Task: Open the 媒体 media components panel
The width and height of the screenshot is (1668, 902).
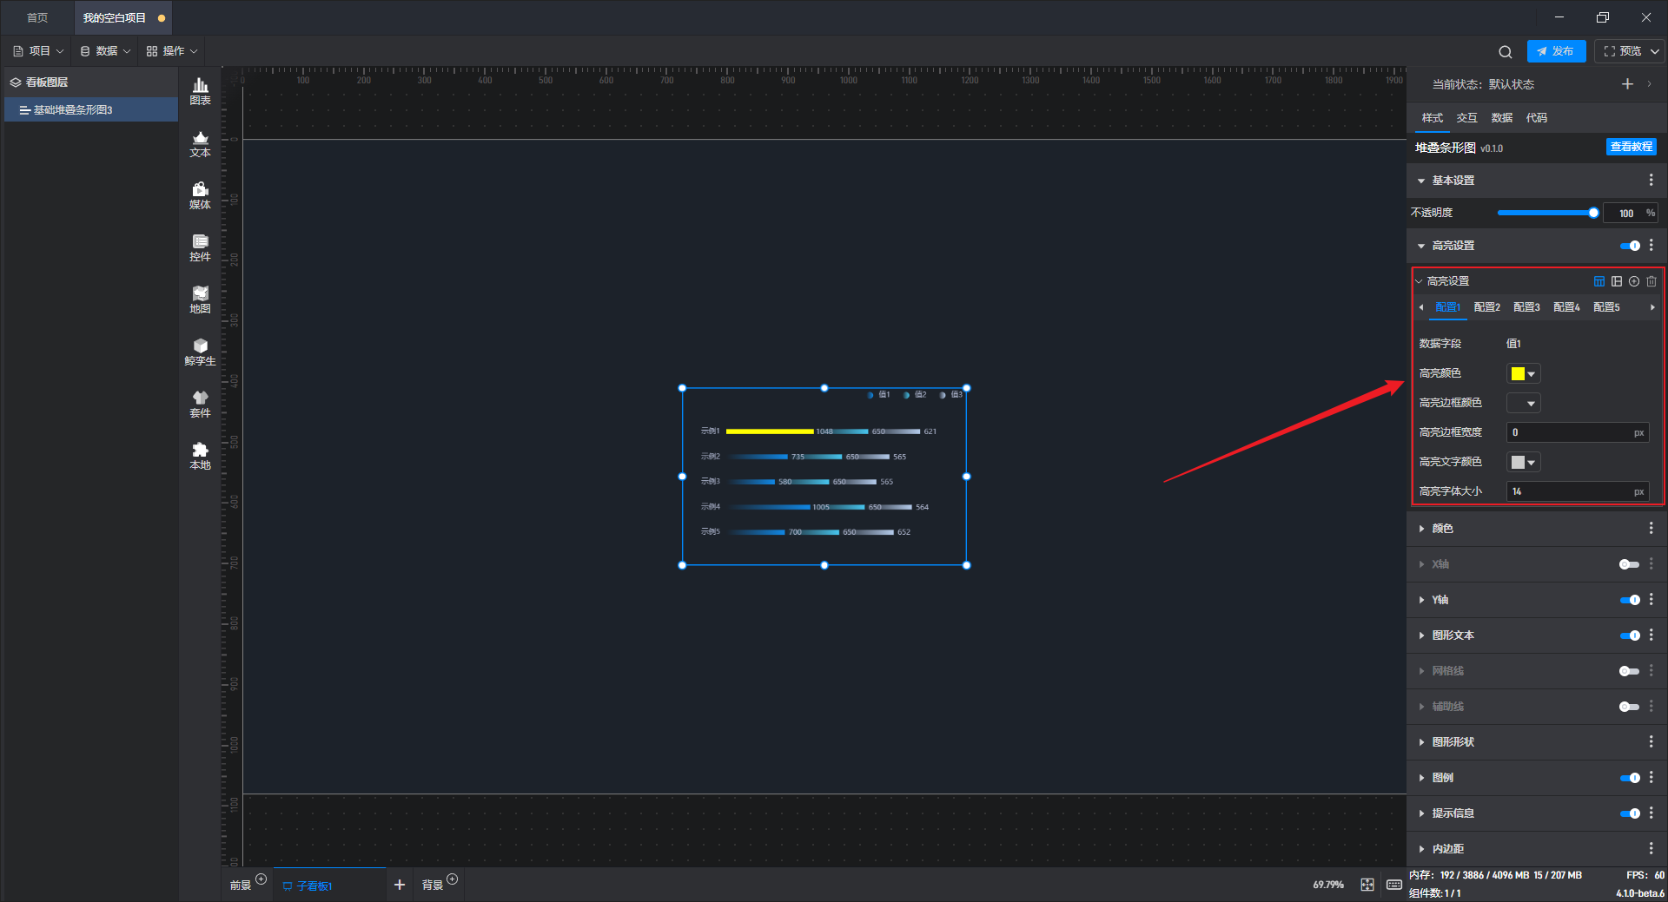Action: point(200,195)
